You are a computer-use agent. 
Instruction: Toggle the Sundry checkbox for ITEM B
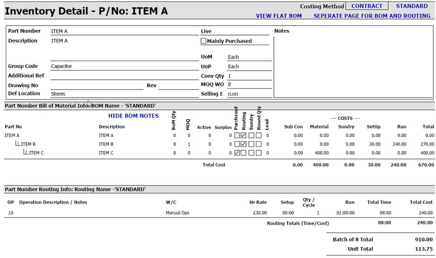pos(251,144)
